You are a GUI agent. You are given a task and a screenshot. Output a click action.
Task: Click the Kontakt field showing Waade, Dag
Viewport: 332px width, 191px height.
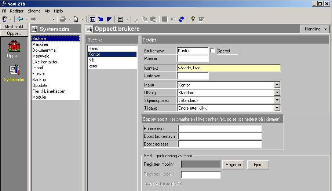[229, 68]
